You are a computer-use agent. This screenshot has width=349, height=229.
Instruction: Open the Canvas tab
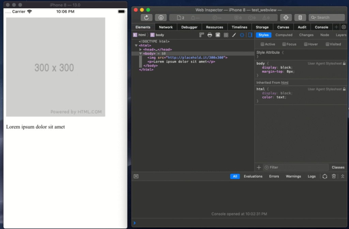[x=283, y=27]
